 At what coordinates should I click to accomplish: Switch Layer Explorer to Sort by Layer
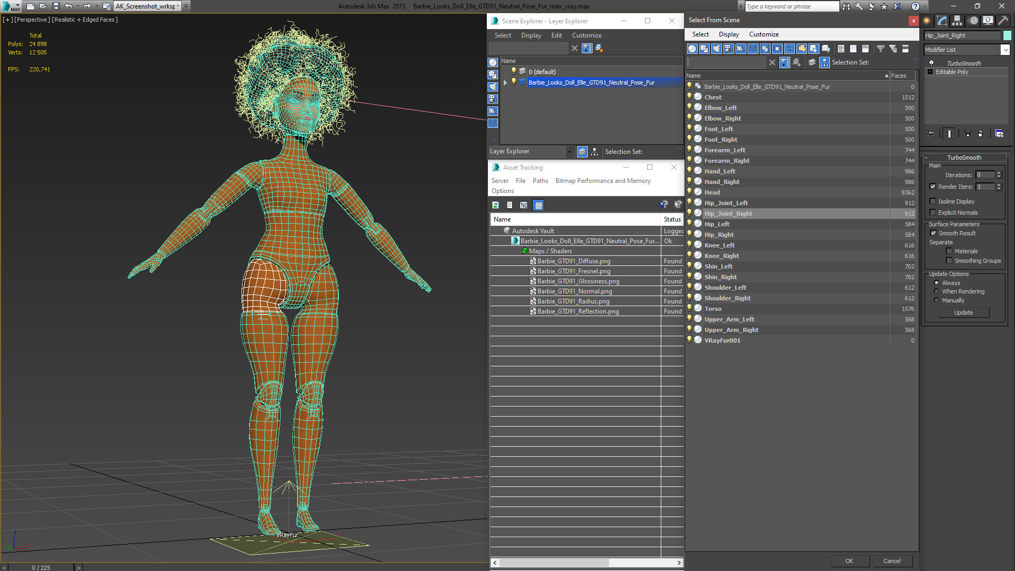(582, 152)
